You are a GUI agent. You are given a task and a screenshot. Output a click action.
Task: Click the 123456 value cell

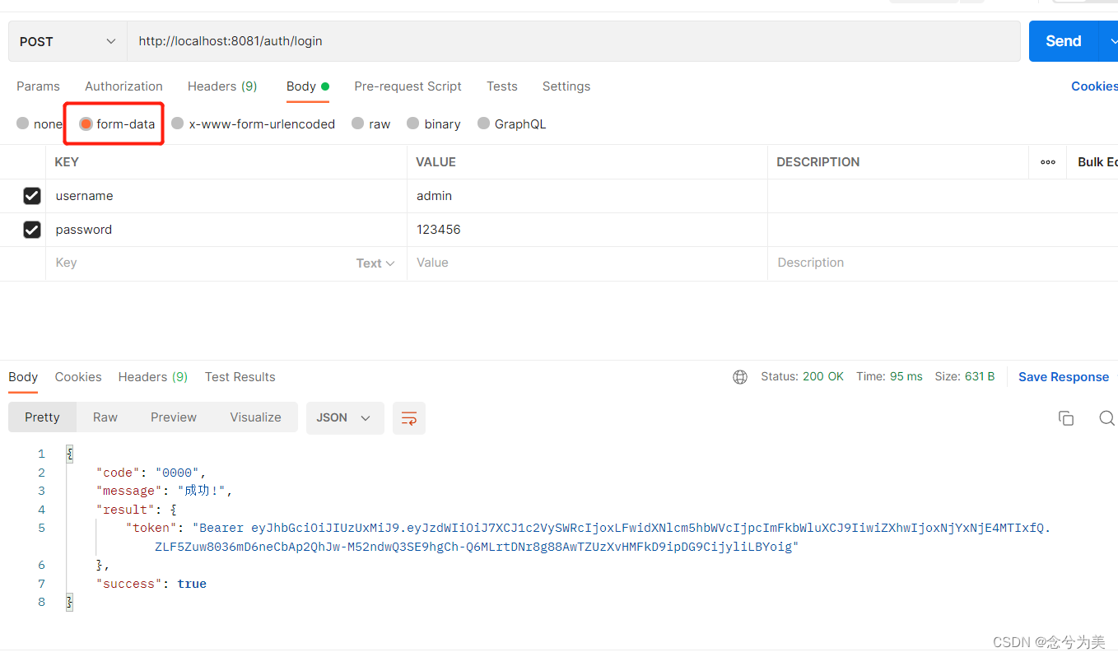coord(587,230)
